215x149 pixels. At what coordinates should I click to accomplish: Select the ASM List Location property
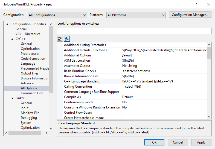[x=77, y=61]
